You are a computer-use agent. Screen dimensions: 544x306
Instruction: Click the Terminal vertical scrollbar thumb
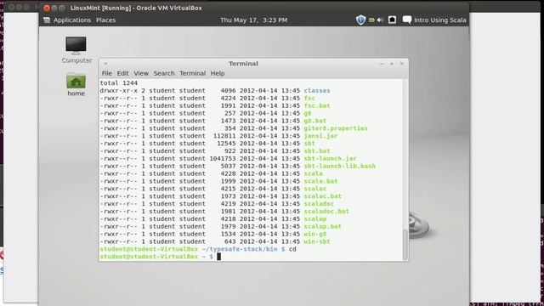pos(405,244)
